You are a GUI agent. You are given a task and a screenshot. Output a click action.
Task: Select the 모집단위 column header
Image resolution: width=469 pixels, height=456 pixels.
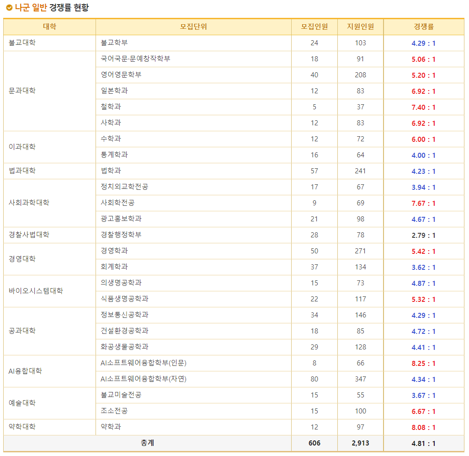pos(193,27)
